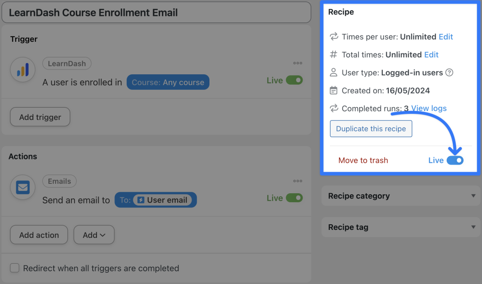Viewport: 482px width, 284px height.
Task: Switch the recipe's main Live toggle off
Action: pos(456,160)
